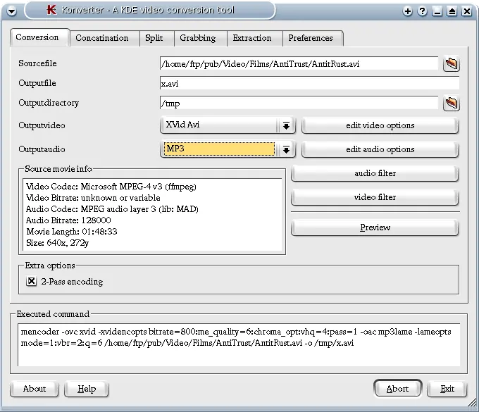Click the sticky plus icon in the title bar
The image size is (479, 412).
pyautogui.click(x=407, y=11)
